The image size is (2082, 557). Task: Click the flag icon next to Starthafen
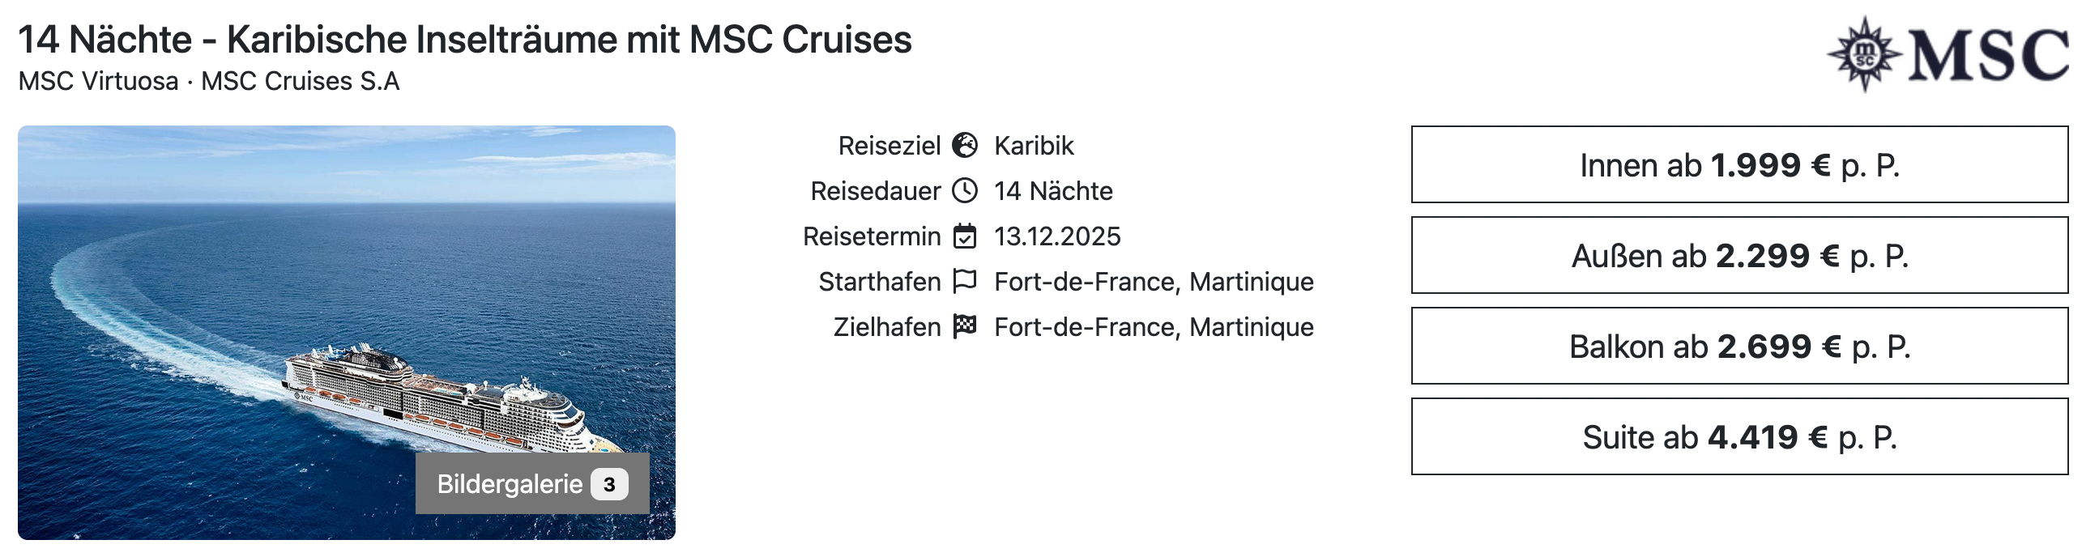pyautogui.click(x=964, y=282)
